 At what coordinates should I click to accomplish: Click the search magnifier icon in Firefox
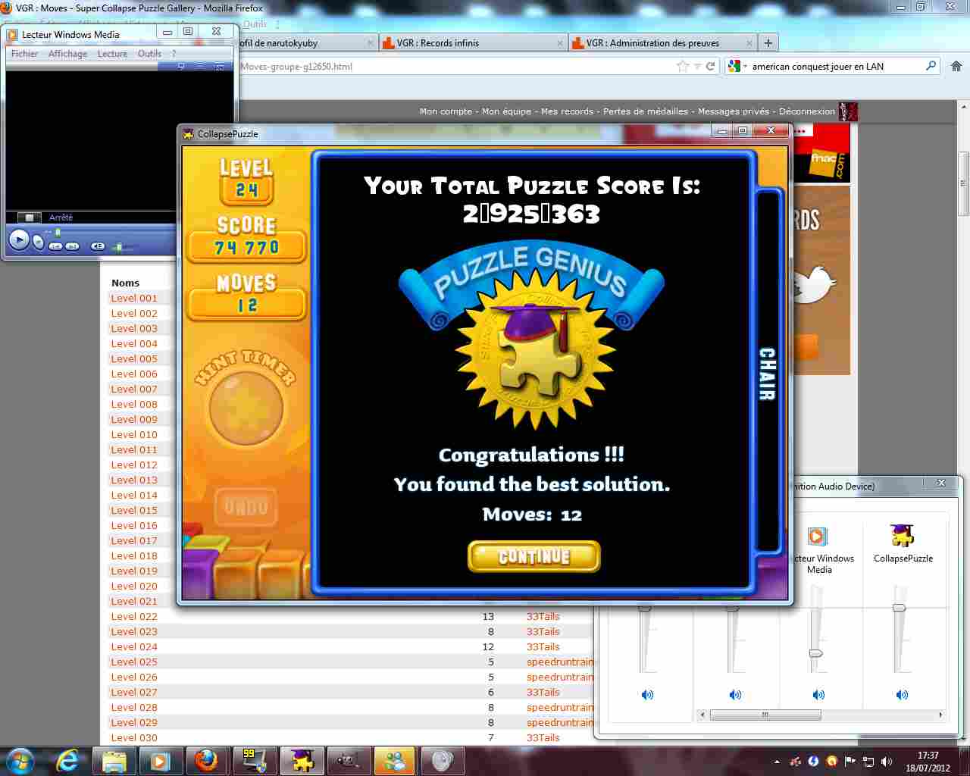(x=931, y=67)
